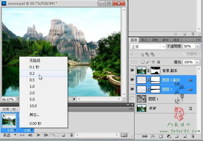Image resolution: width=203 pixels, height=141 pixels.
Task: Delete selected animation frame with trash icon
Action: point(71,135)
